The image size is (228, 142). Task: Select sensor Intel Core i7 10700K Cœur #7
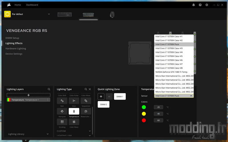pyautogui.click(x=174, y=64)
